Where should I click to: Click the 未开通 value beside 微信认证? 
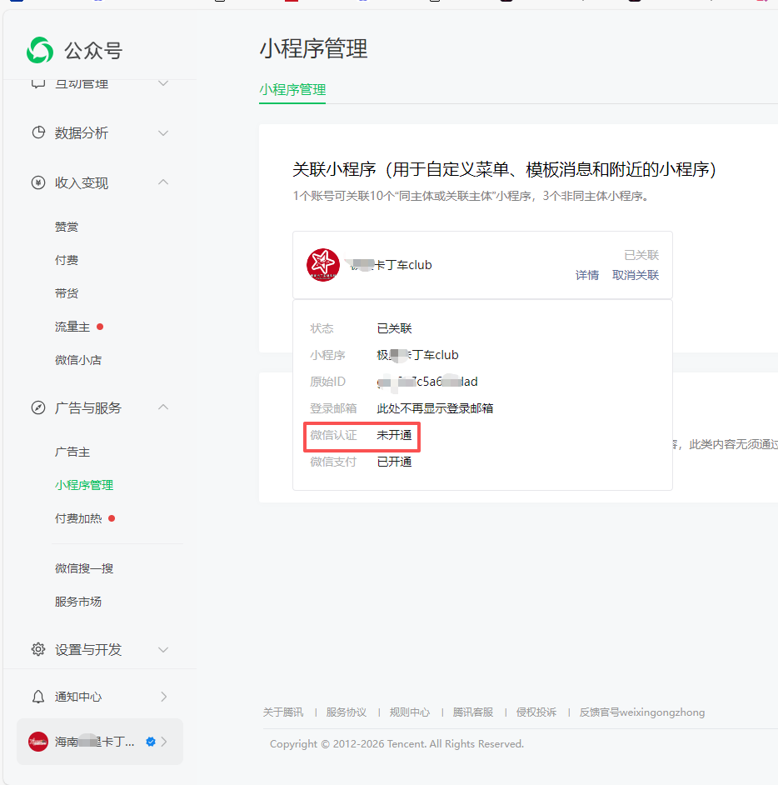click(394, 435)
